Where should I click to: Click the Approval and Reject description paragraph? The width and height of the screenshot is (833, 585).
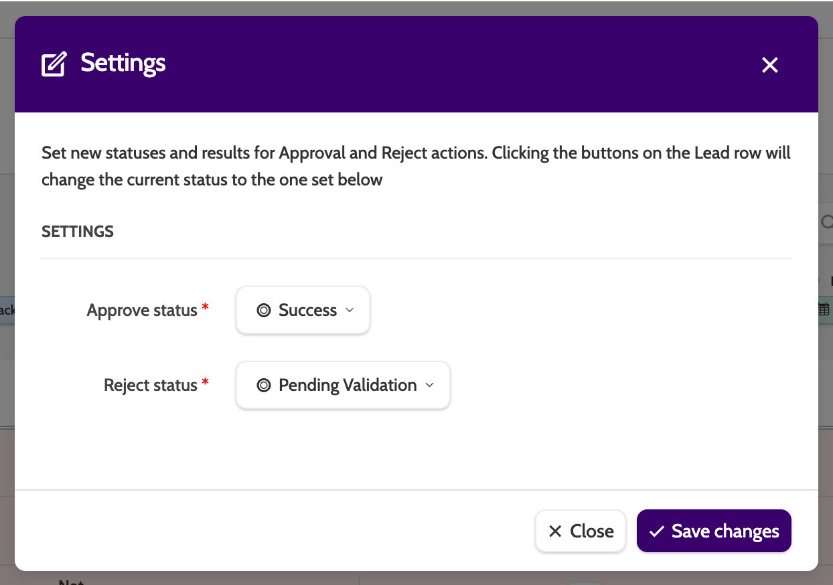pyautogui.click(x=415, y=167)
